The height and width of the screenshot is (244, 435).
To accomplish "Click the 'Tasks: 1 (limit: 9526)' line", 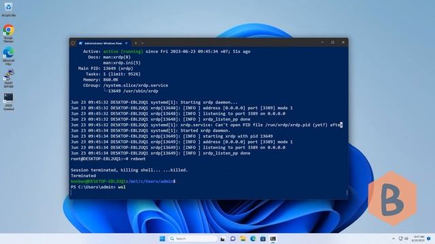I will (114, 74).
